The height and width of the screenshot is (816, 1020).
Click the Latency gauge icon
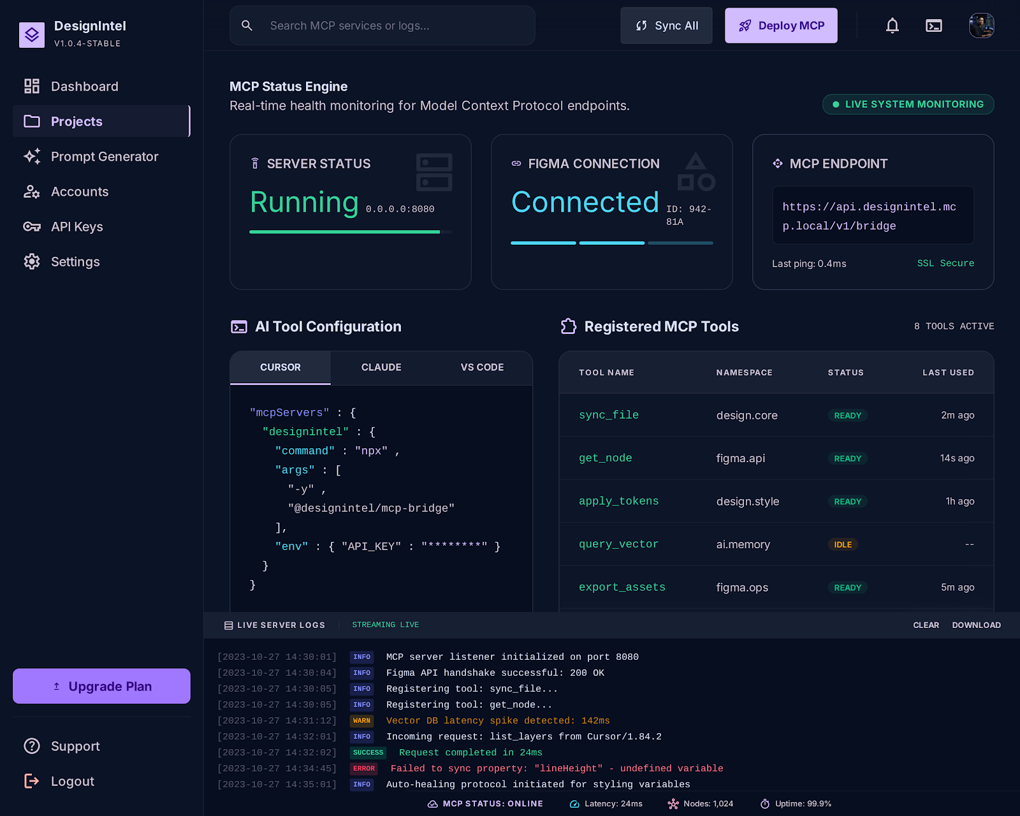(574, 804)
